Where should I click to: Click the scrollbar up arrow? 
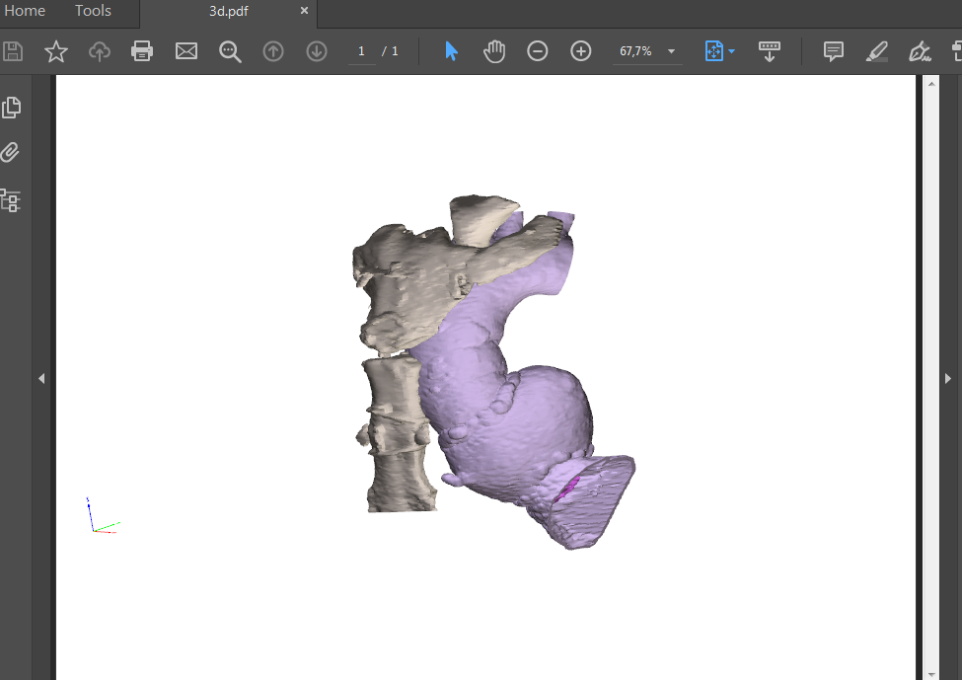(x=931, y=84)
